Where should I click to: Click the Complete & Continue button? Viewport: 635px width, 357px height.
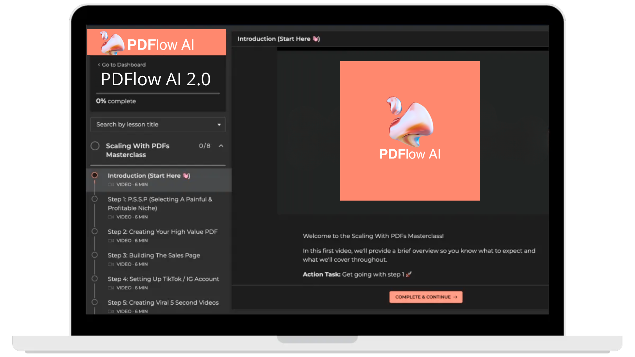click(x=426, y=297)
